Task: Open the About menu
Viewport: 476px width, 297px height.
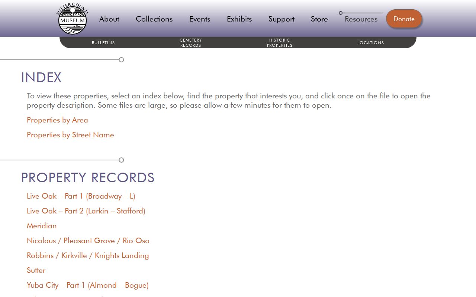Action: click(109, 19)
